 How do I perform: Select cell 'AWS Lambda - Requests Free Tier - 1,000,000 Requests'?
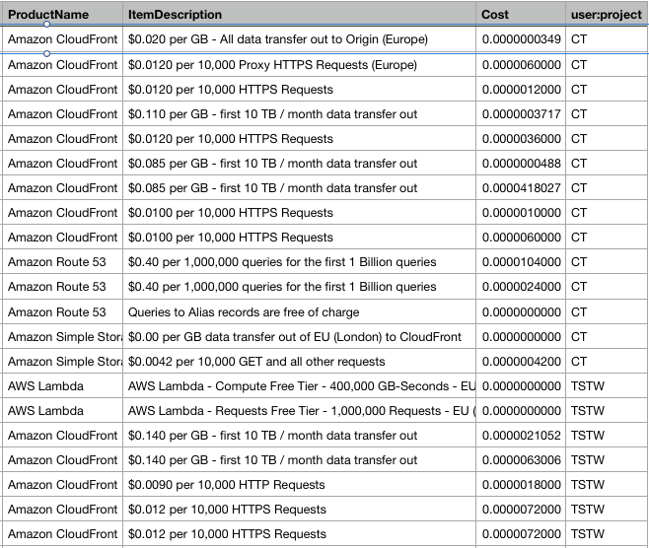(299, 411)
